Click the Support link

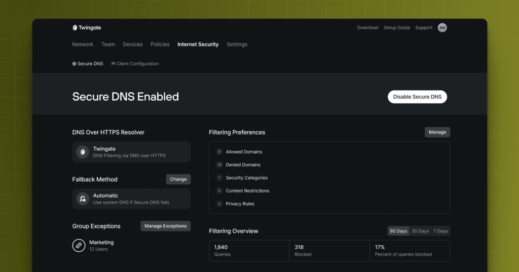(424, 28)
